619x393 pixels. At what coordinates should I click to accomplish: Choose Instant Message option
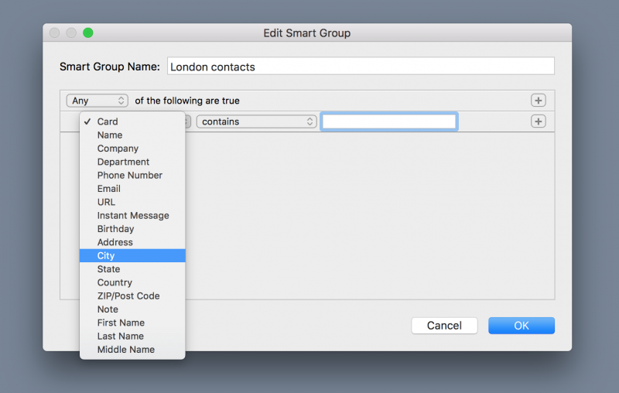(132, 215)
